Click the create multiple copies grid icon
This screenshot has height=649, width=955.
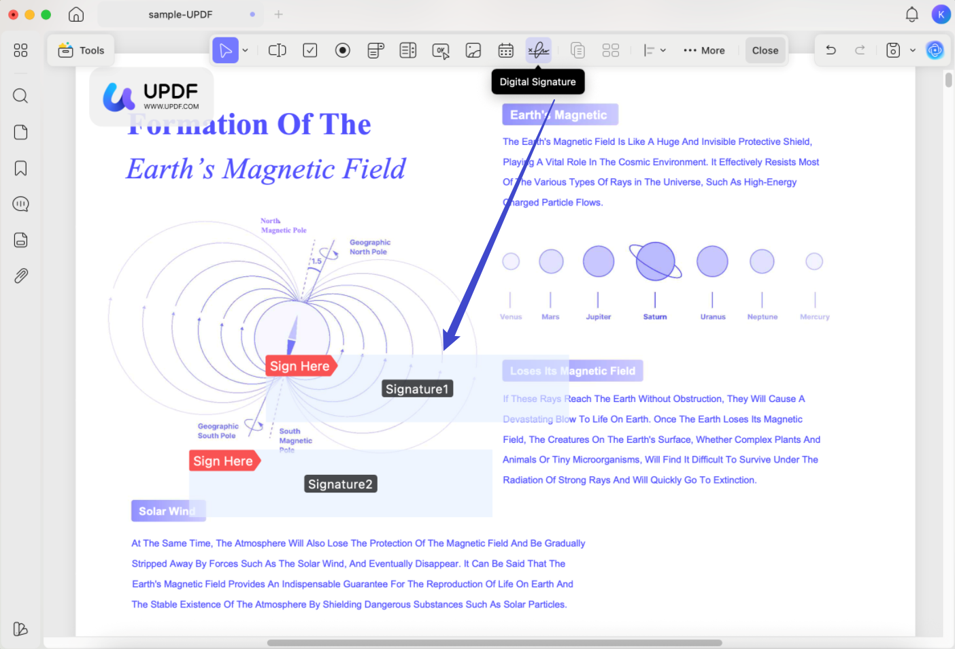click(611, 50)
